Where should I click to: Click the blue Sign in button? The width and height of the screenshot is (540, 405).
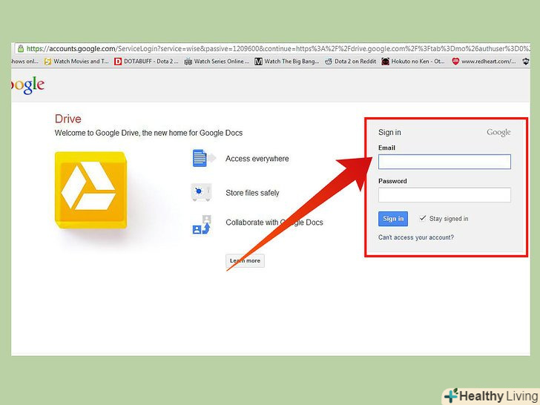point(393,219)
